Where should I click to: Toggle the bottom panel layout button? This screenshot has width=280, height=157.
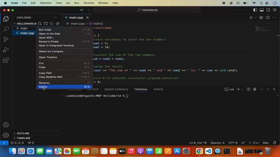262,10
